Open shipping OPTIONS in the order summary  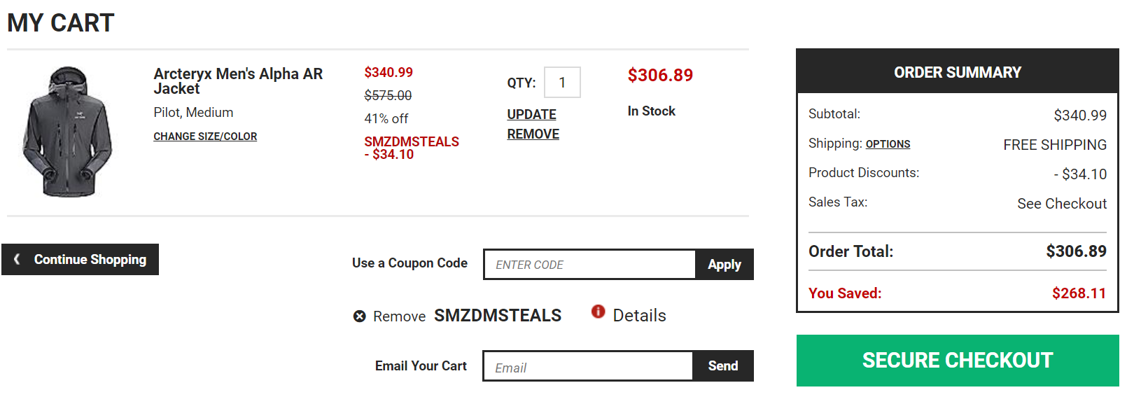pos(888,144)
